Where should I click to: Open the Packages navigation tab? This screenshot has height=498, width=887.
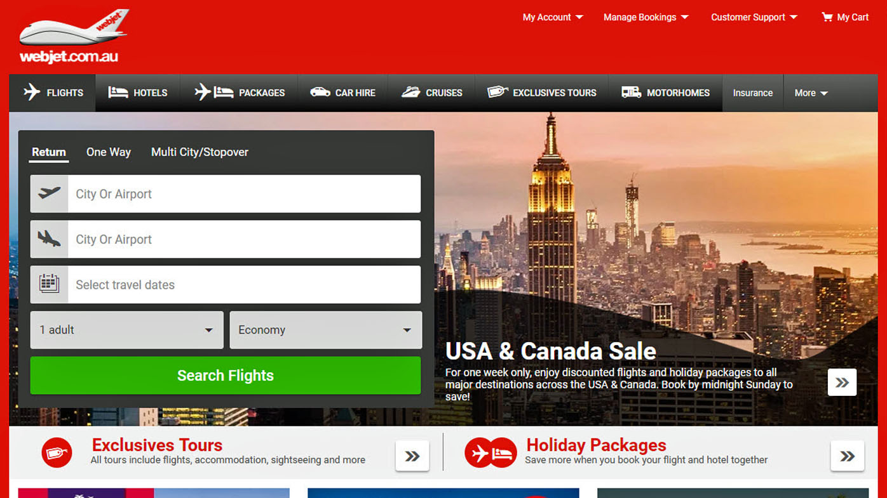[x=240, y=93]
